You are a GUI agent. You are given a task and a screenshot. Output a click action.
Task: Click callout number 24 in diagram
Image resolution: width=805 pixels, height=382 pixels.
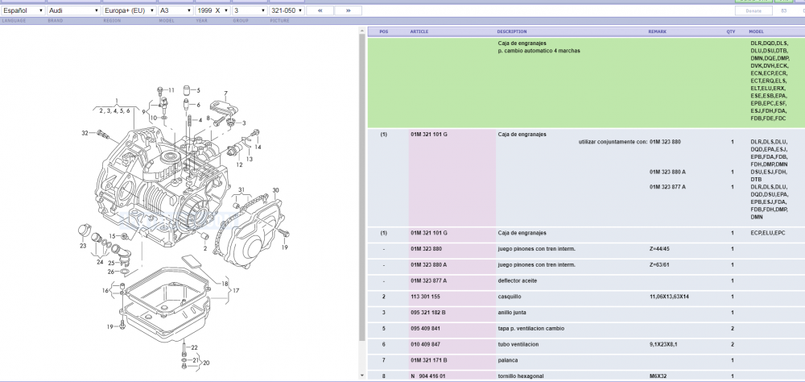pos(100,262)
